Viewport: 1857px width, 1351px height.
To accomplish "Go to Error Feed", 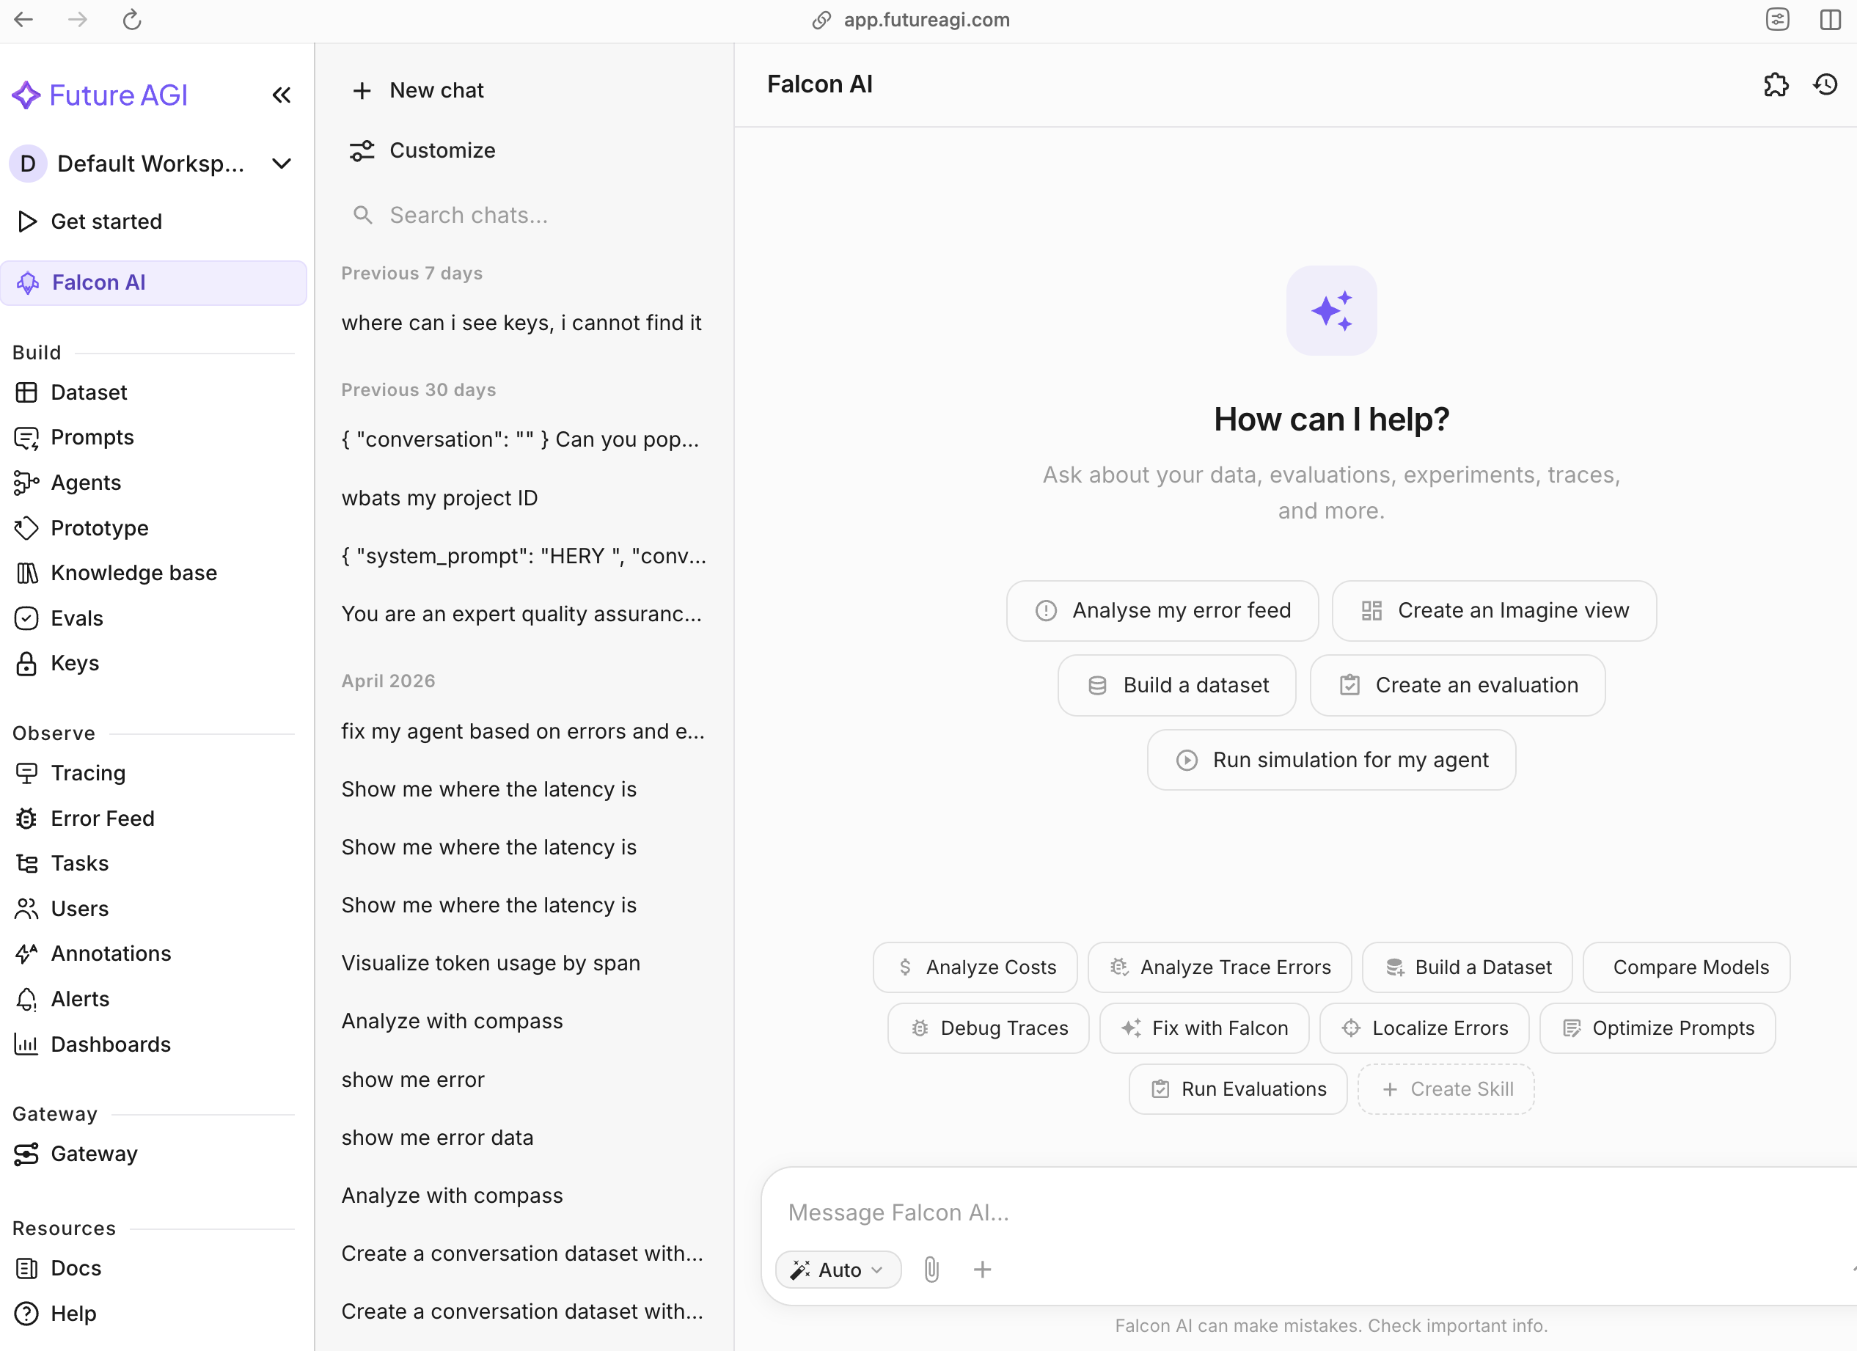I will click(x=103, y=818).
